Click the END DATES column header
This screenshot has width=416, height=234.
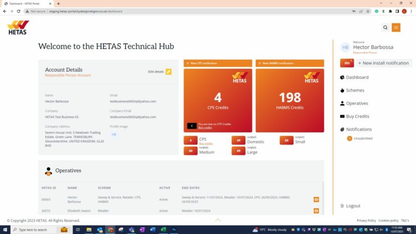coord(191,188)
